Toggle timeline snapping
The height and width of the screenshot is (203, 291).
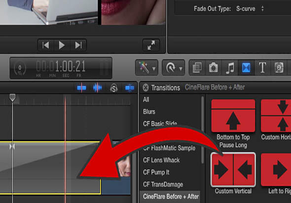[x=130, y=87]
